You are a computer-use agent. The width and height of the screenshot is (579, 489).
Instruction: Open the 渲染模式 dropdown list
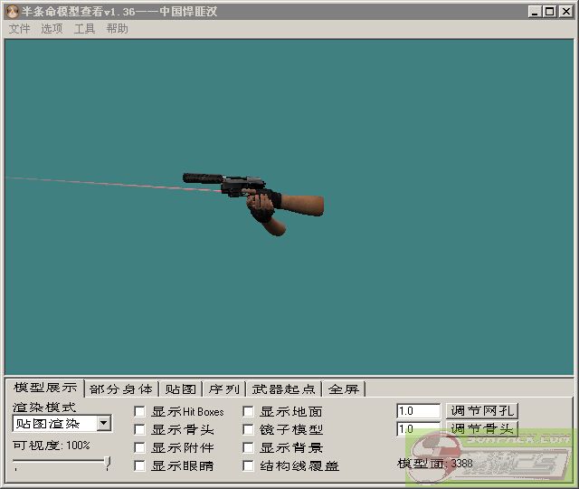click(104, 423)
